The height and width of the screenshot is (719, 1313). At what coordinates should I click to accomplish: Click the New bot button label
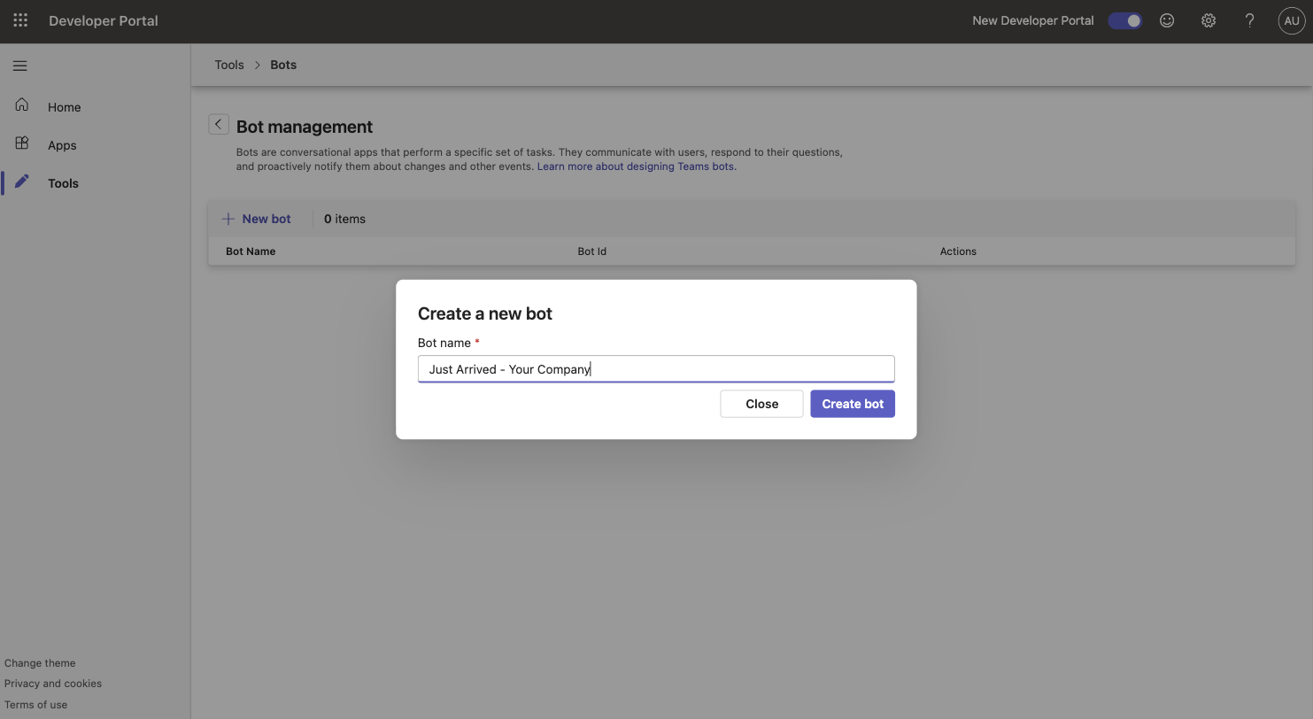[266, 219]
